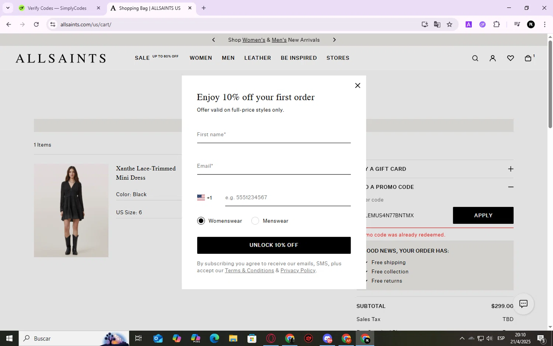Select the Menswear radio option
The height and width of the screenshot is (346, 553).
255,221
